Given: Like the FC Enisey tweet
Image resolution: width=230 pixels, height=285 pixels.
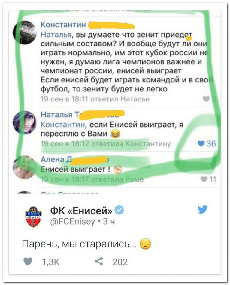Looking at the screenshot, I should click(28, 262).
